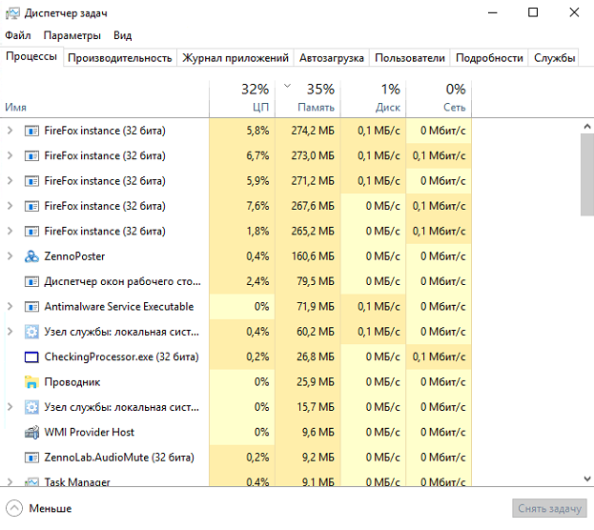Collapse view with the Меньше arrow

tap(14, 508)
